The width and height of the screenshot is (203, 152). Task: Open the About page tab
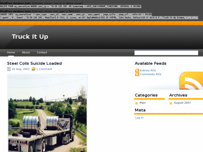[x=26, y=52]
